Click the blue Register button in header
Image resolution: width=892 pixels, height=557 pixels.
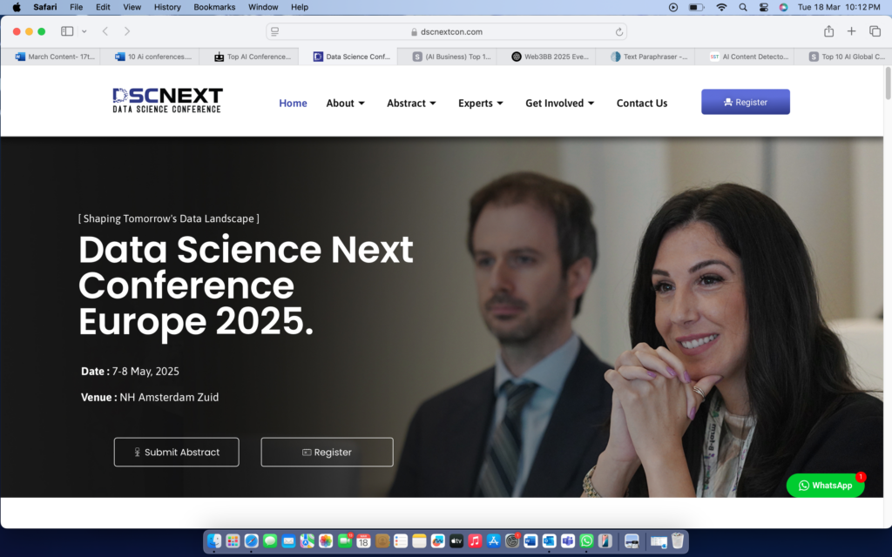pos(746,102)
